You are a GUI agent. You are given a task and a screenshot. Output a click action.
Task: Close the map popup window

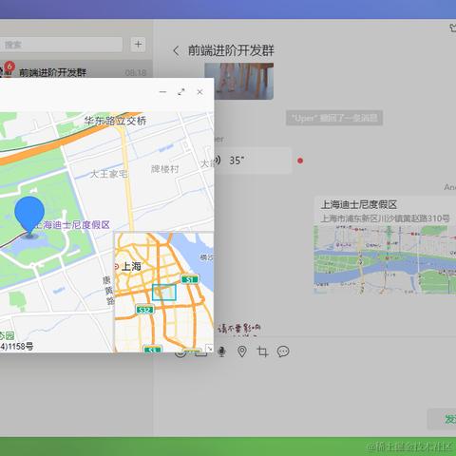point(199,92)
